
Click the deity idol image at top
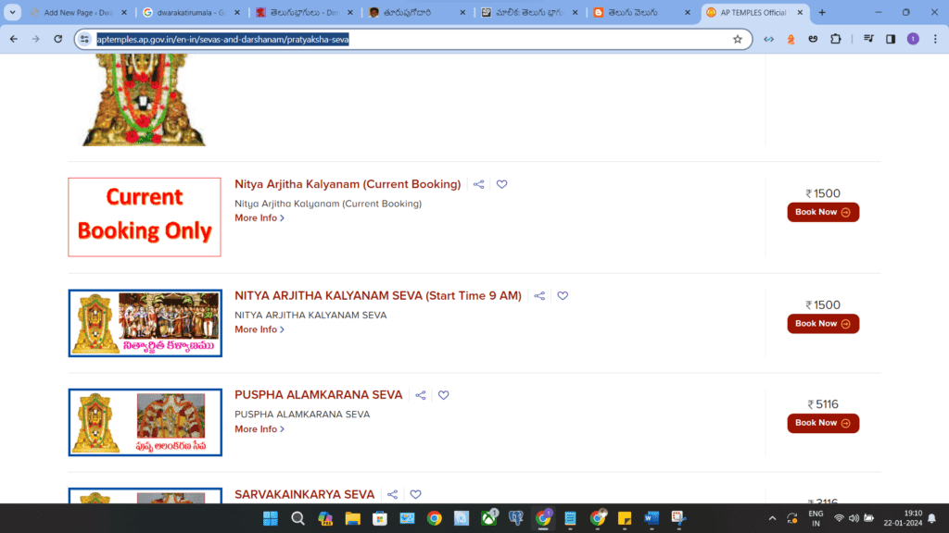tap(144, 100)
